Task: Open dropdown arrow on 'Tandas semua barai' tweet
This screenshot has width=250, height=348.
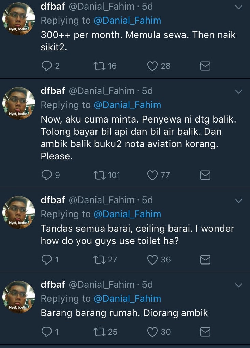Action: click(x=239, y=201)
